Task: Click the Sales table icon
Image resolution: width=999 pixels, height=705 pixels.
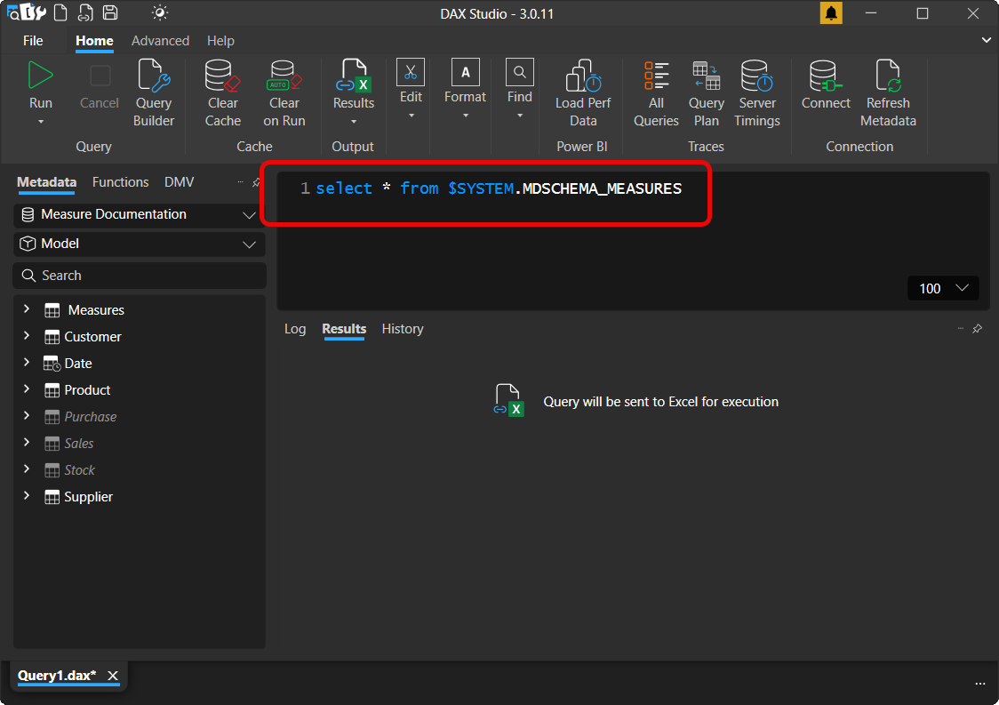Action: (x=52, y=445)
